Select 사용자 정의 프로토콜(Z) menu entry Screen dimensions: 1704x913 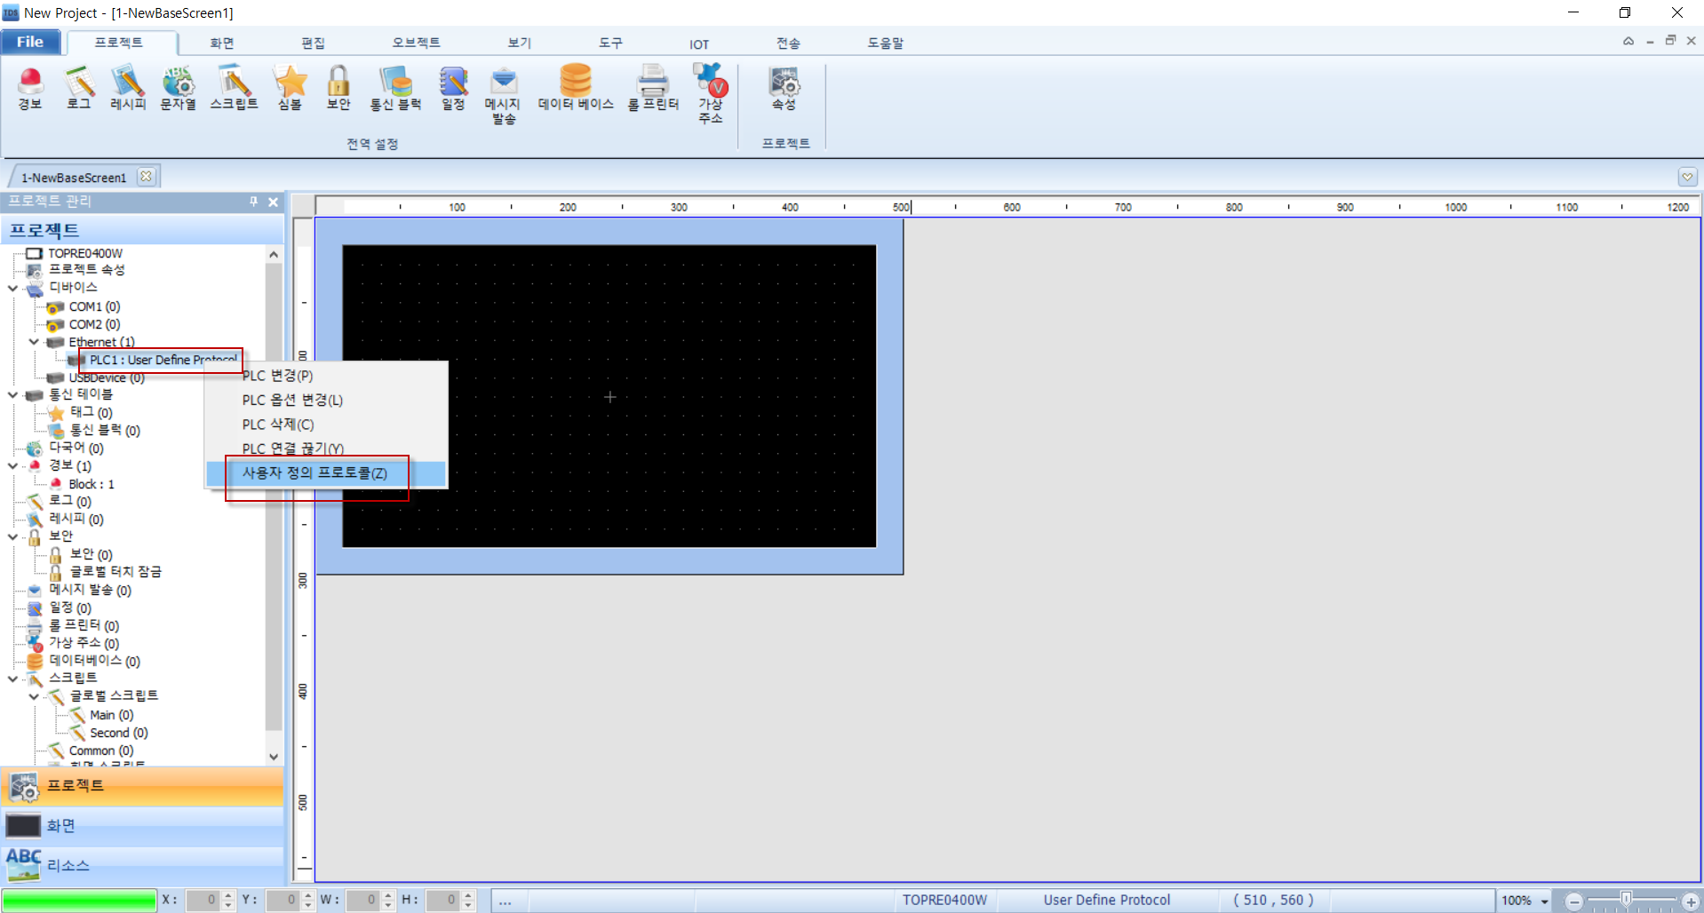click(326, 473)
